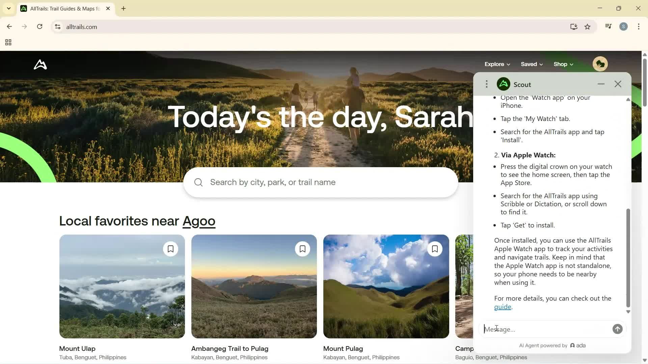Screen dimensions: 648x364
Task: Click the install AllTrails icon in address bar
Action: click(x=574, y=27)
